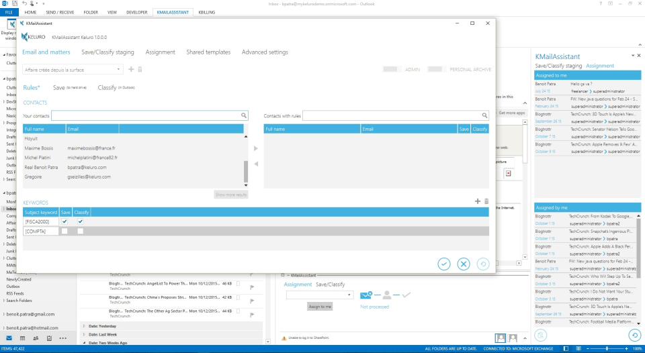Open Save/Classify staging in side pane
The image size is (645, 353).
click(558, 66)
